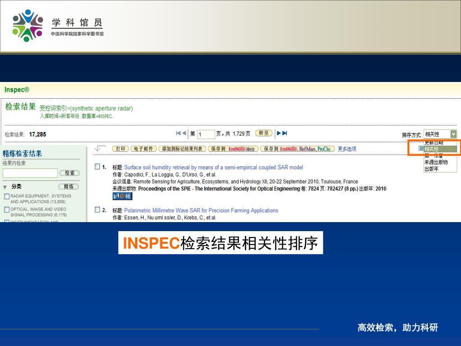Tick the checkbox for result 2
The image size is (461, 346).
pyautogui.click(x=97, y=209)
